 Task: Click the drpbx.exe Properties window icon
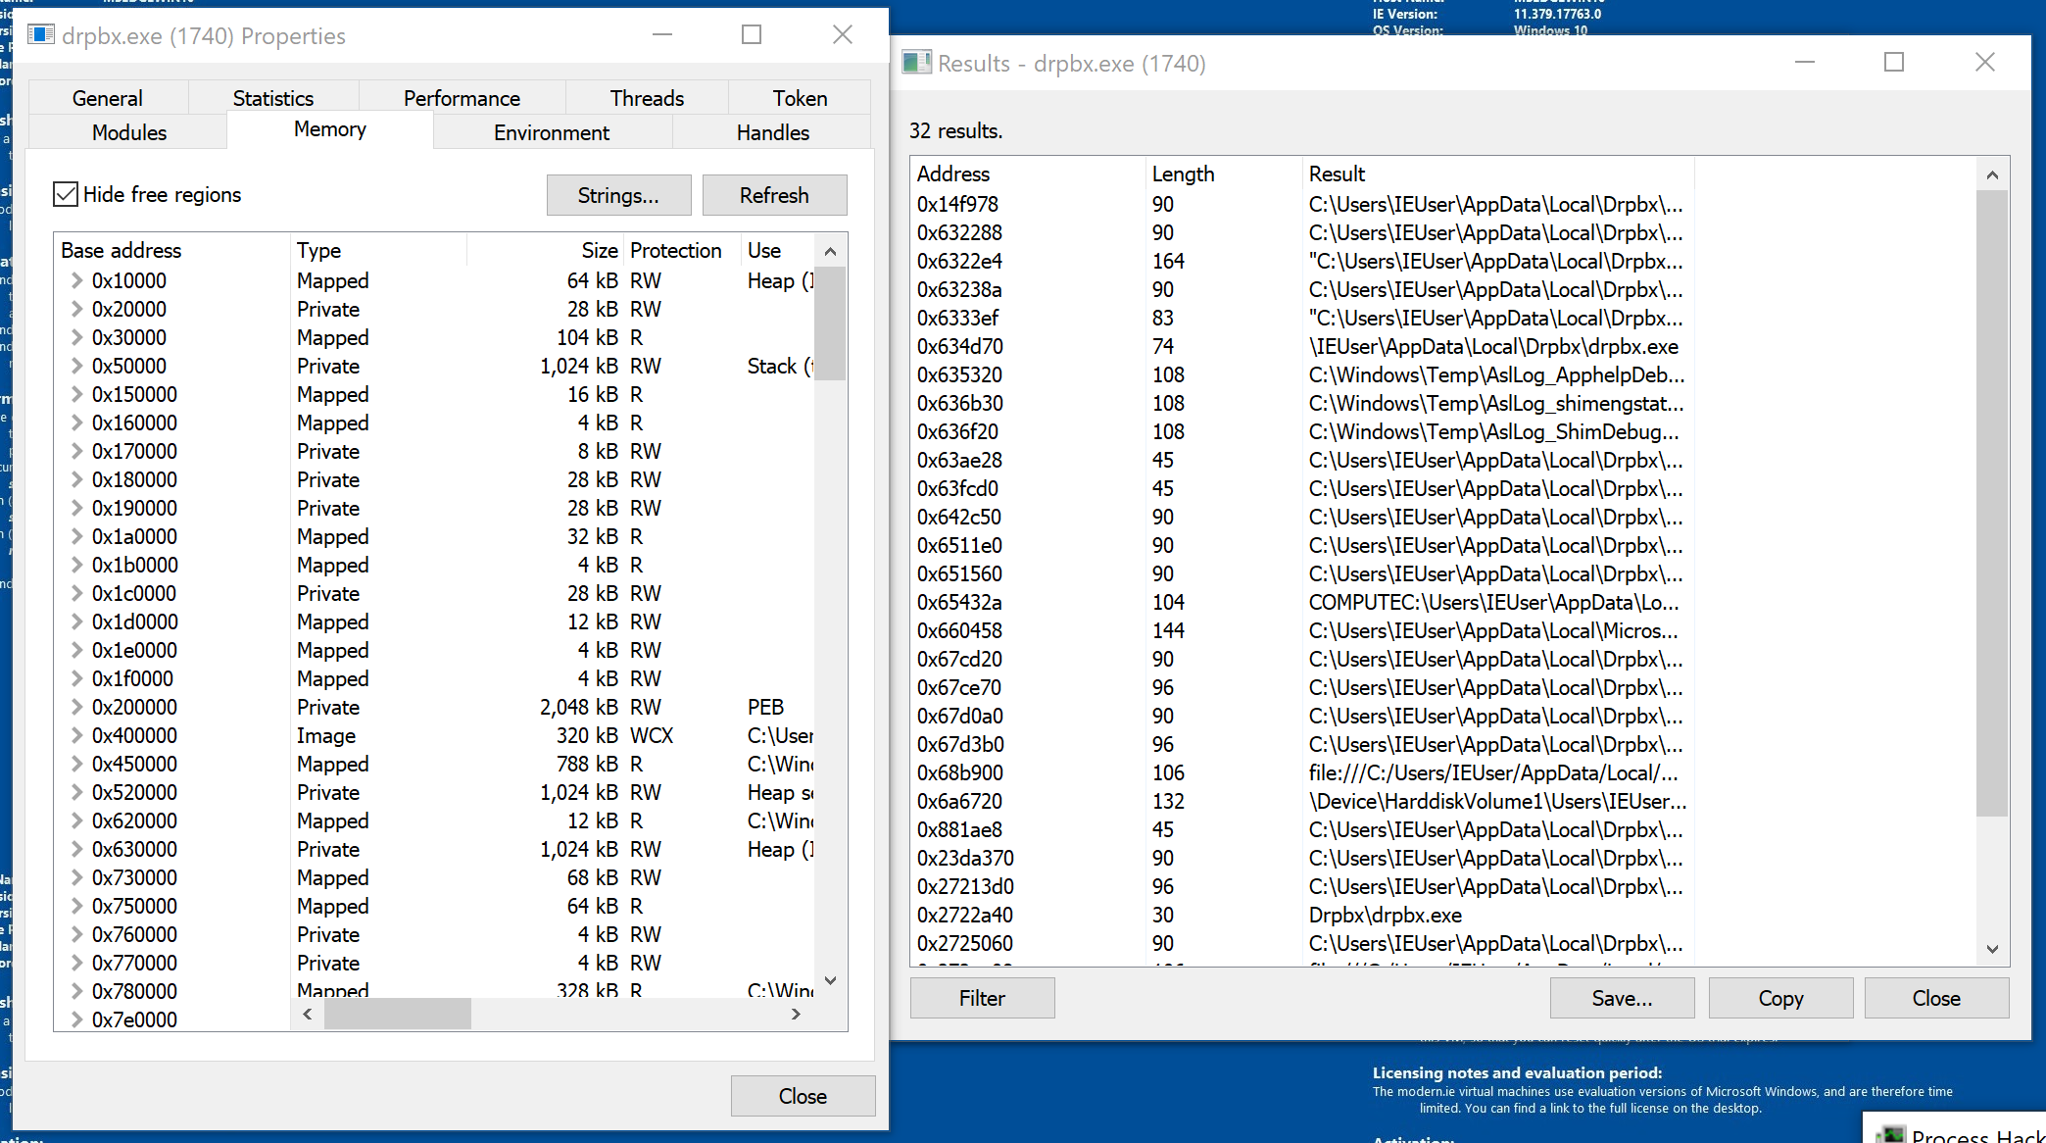point(41,35)
